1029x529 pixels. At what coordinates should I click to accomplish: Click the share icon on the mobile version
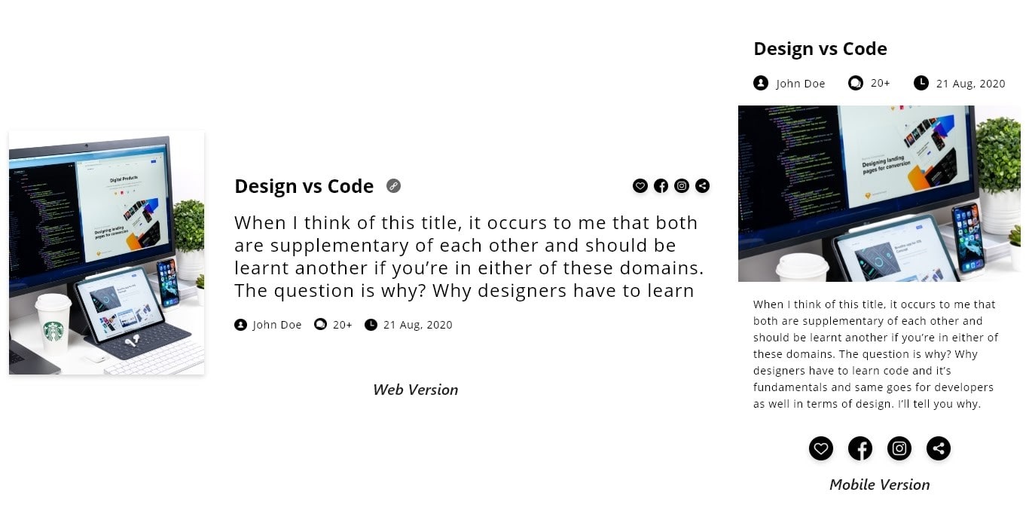pos(939,448)
